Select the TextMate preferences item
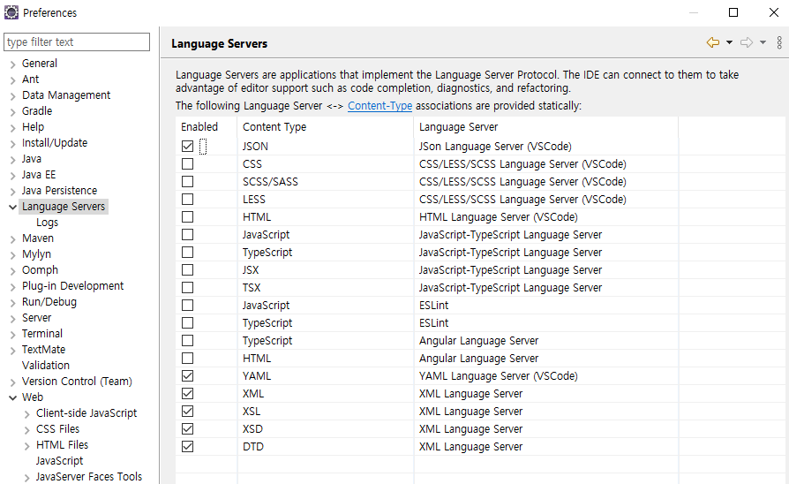The image size is (789, 484). click(x=44, y=350)
